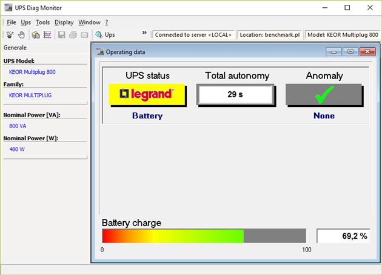382x275 pixels.
Task: Click the green checkmark Anomaly indicator
Action: click(324, 94)
